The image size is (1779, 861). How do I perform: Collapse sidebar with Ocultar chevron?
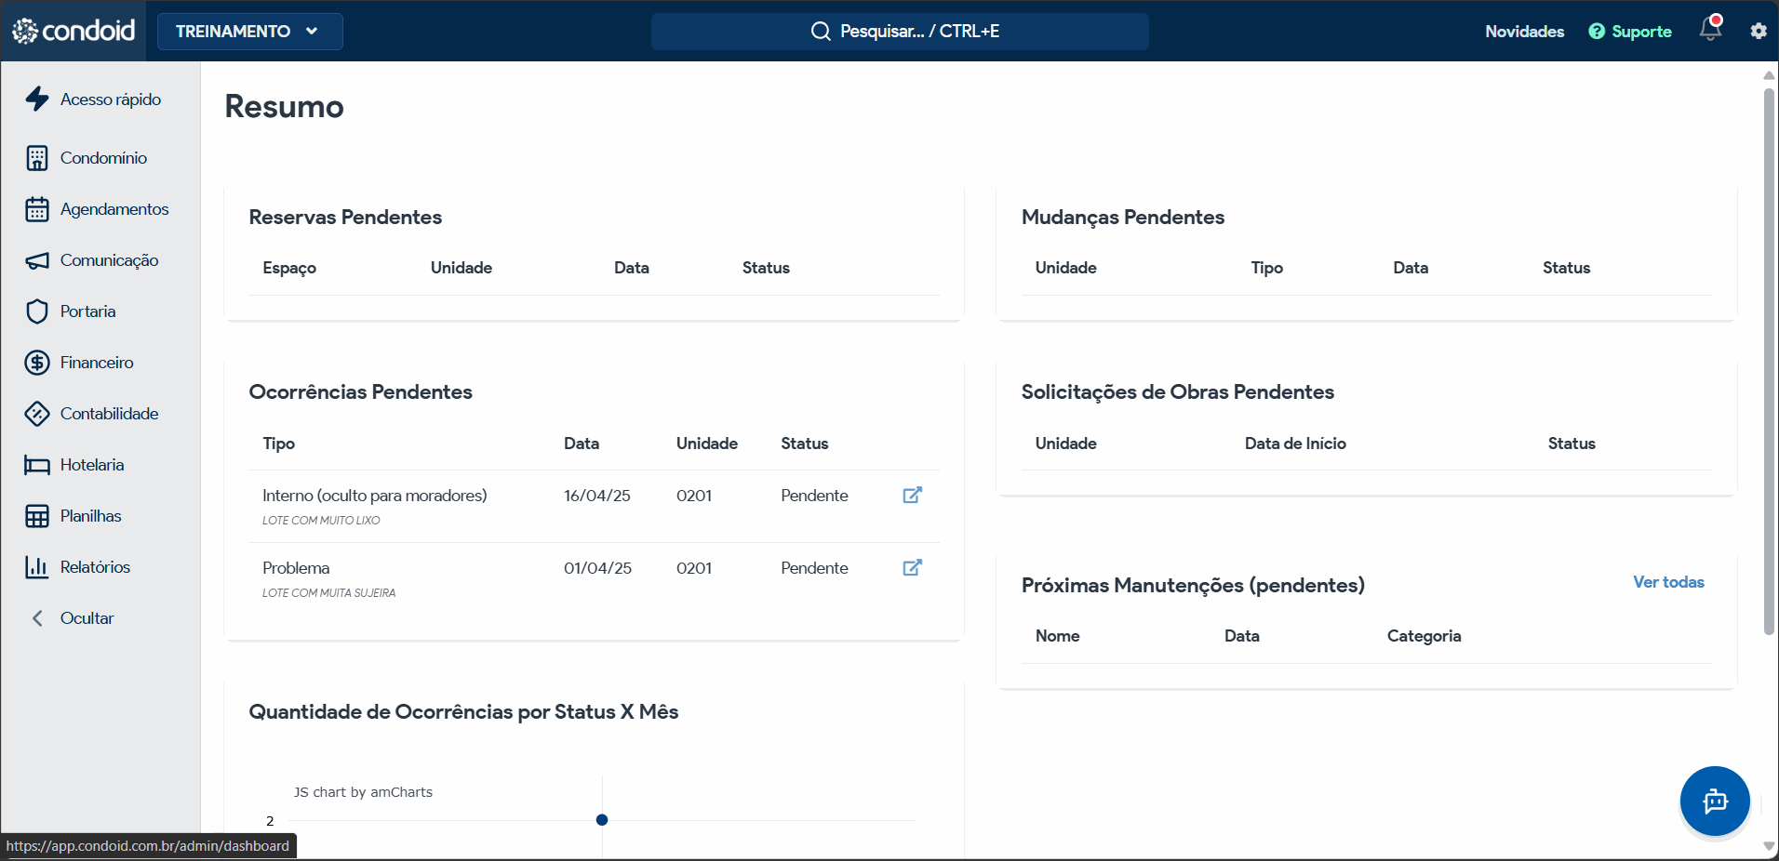click(x=37, y=618)
